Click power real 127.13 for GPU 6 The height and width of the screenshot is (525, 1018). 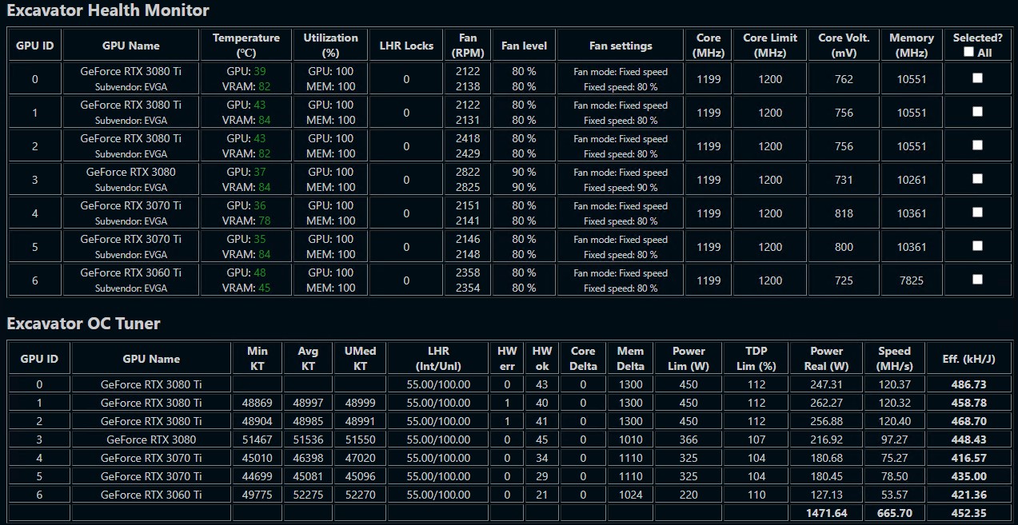(x=827, y=495)
